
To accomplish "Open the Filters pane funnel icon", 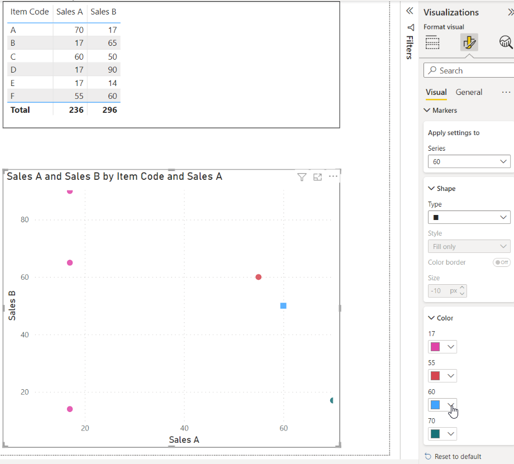I will coord(411,27).
